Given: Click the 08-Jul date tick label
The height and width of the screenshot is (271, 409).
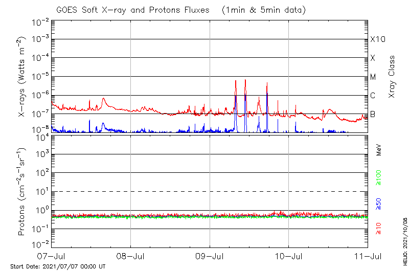Looking at the screenshot, I should 131,256.
